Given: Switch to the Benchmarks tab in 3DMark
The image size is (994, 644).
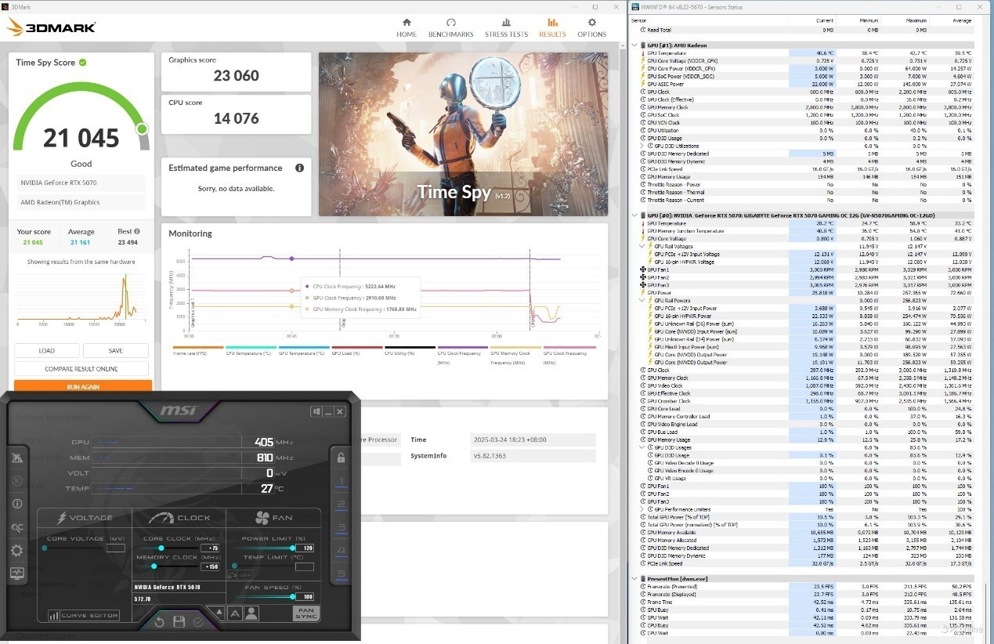Looking at the screenshot, I should (x=450, y=27).
